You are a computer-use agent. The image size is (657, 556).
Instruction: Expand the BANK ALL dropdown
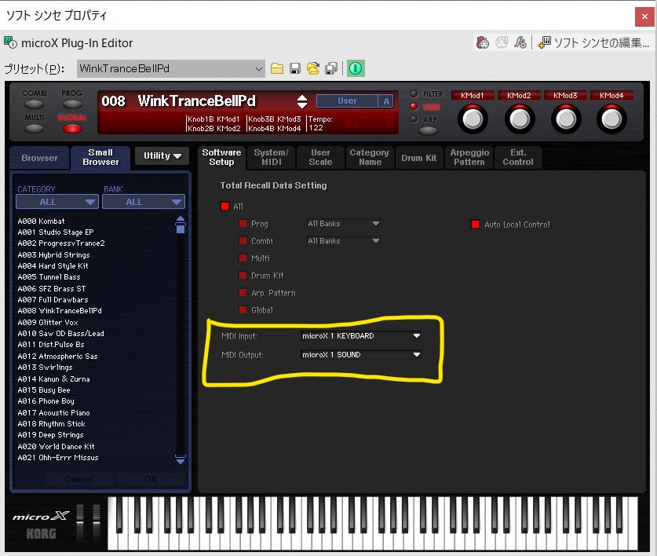tap(144, 202)
